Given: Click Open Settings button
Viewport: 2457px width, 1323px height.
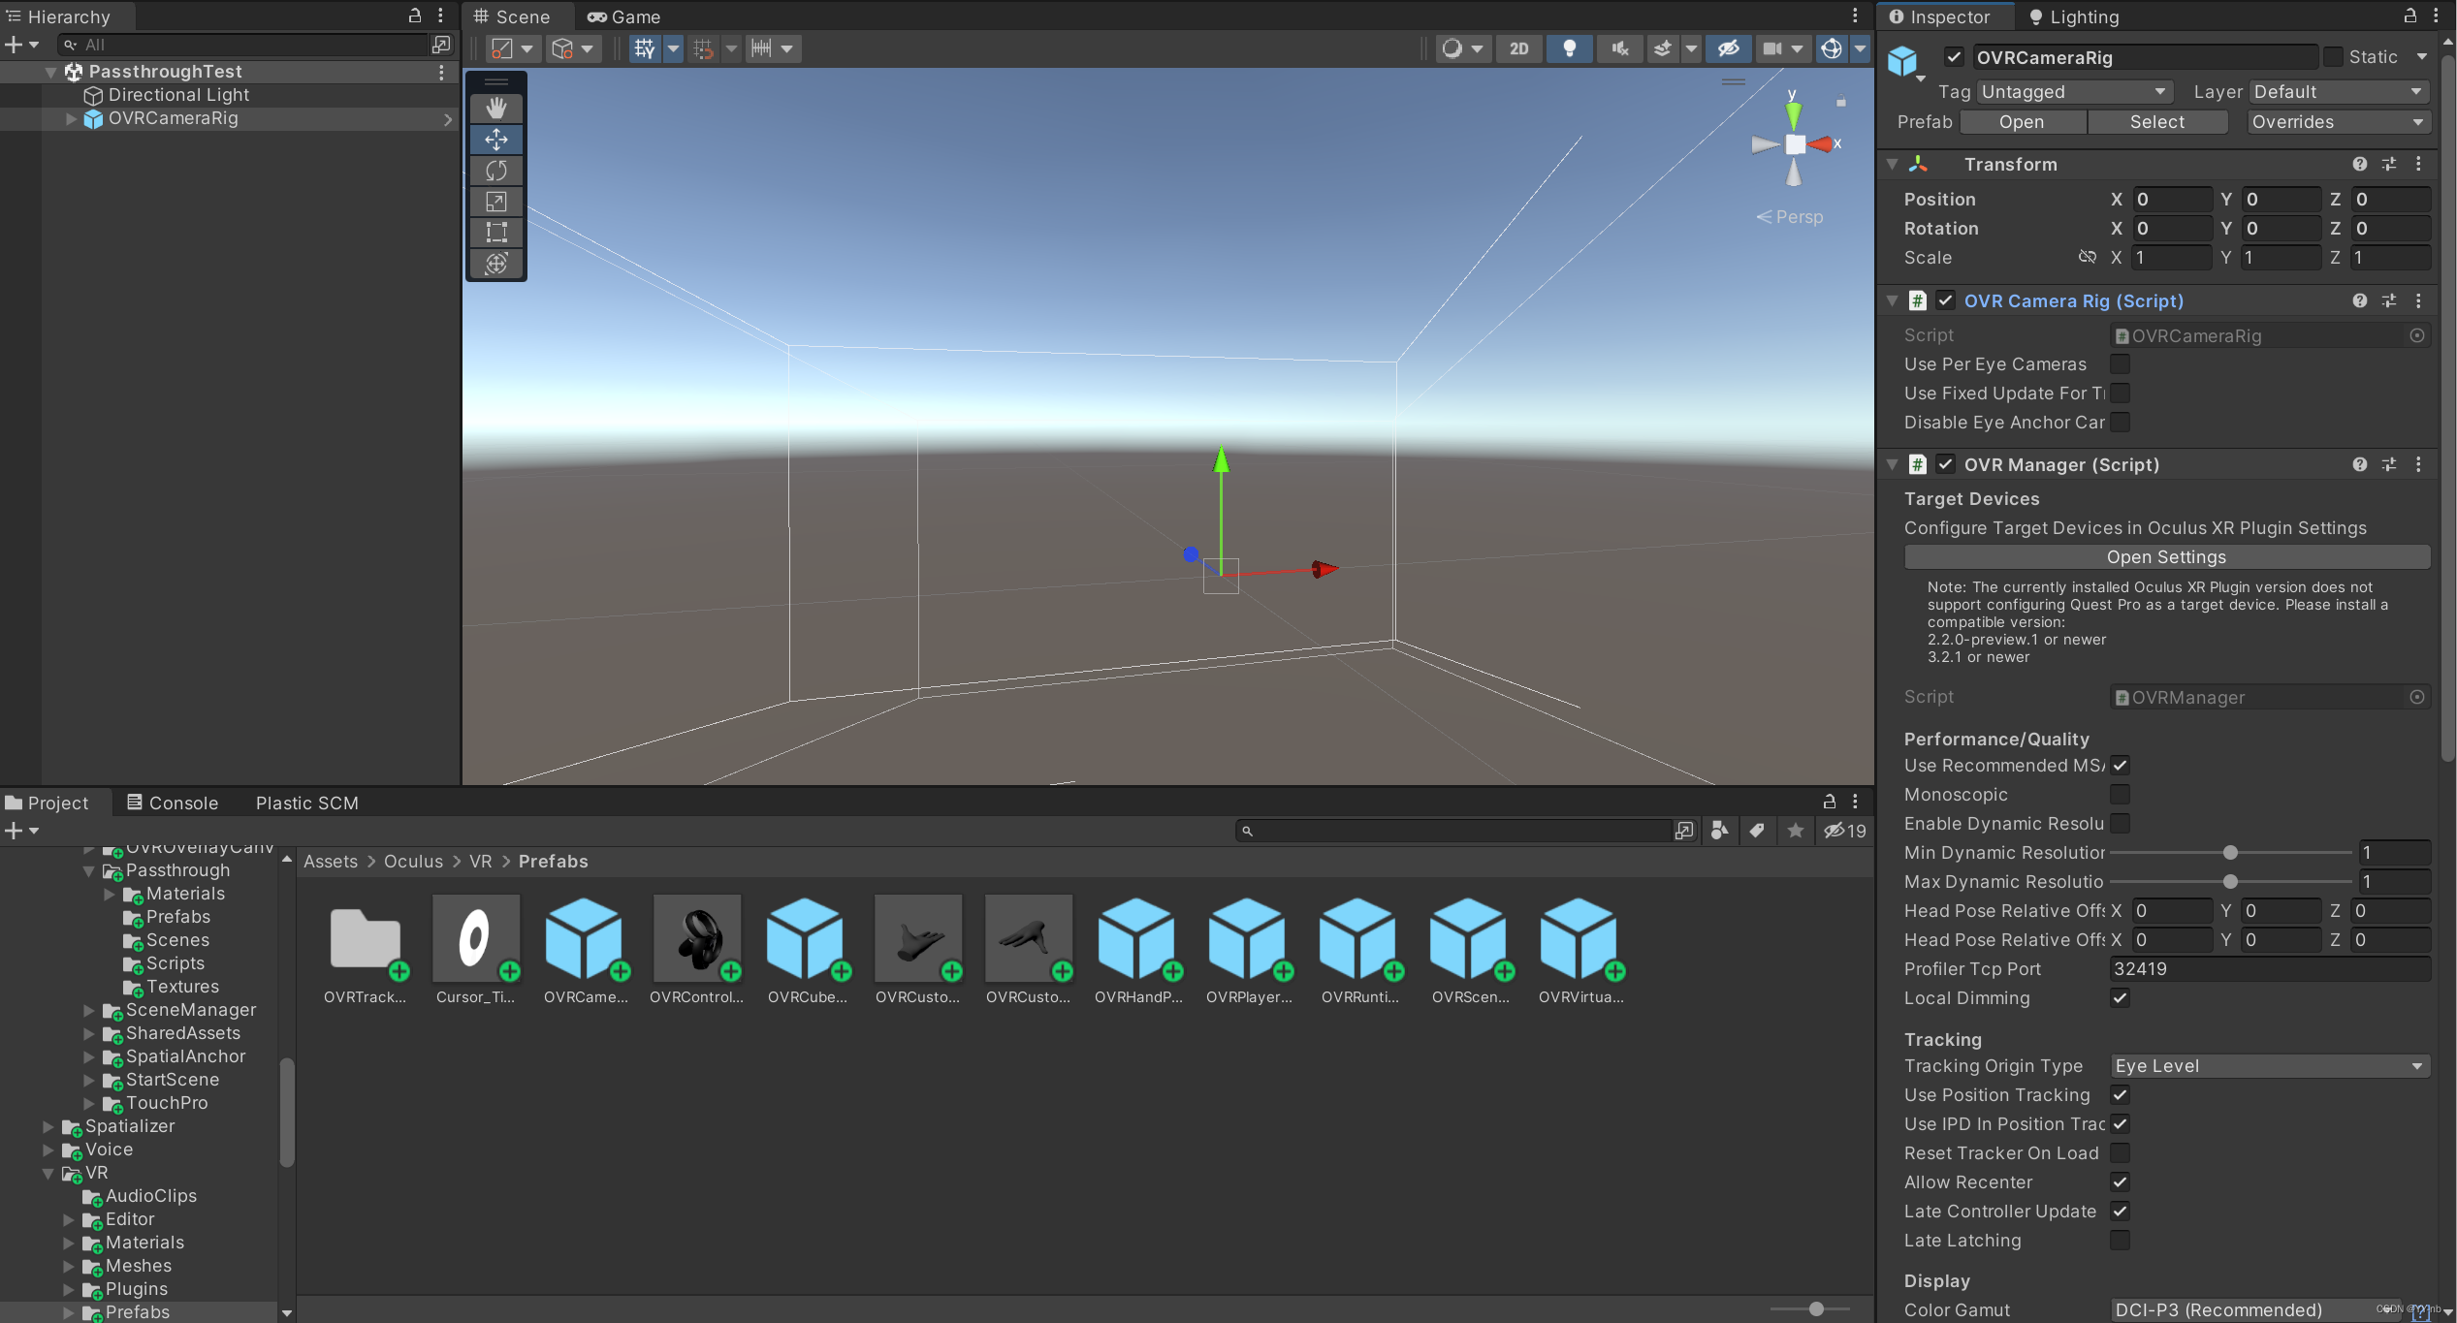Looking at the screenshot, I should [2166, 557].
